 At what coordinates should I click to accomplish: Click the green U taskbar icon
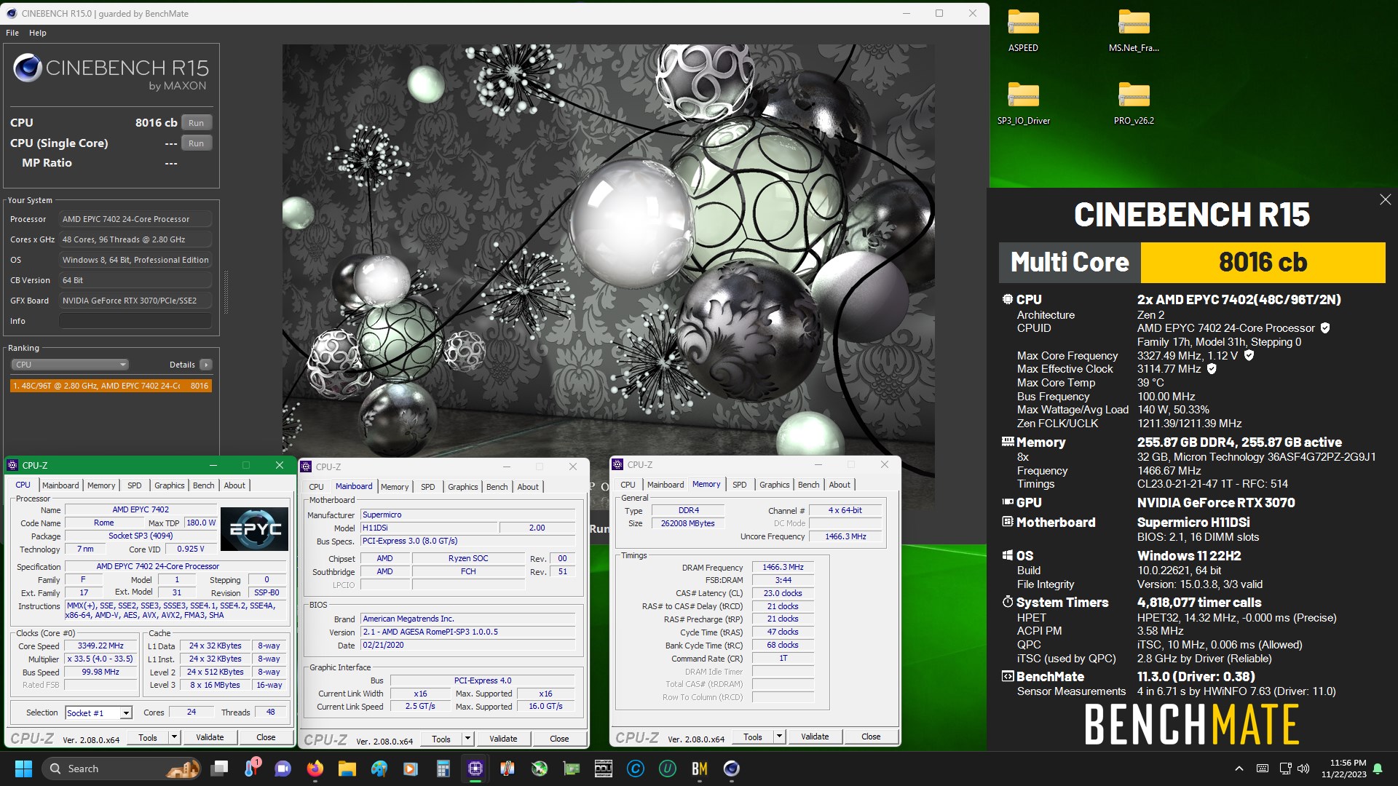pos(667,769)
